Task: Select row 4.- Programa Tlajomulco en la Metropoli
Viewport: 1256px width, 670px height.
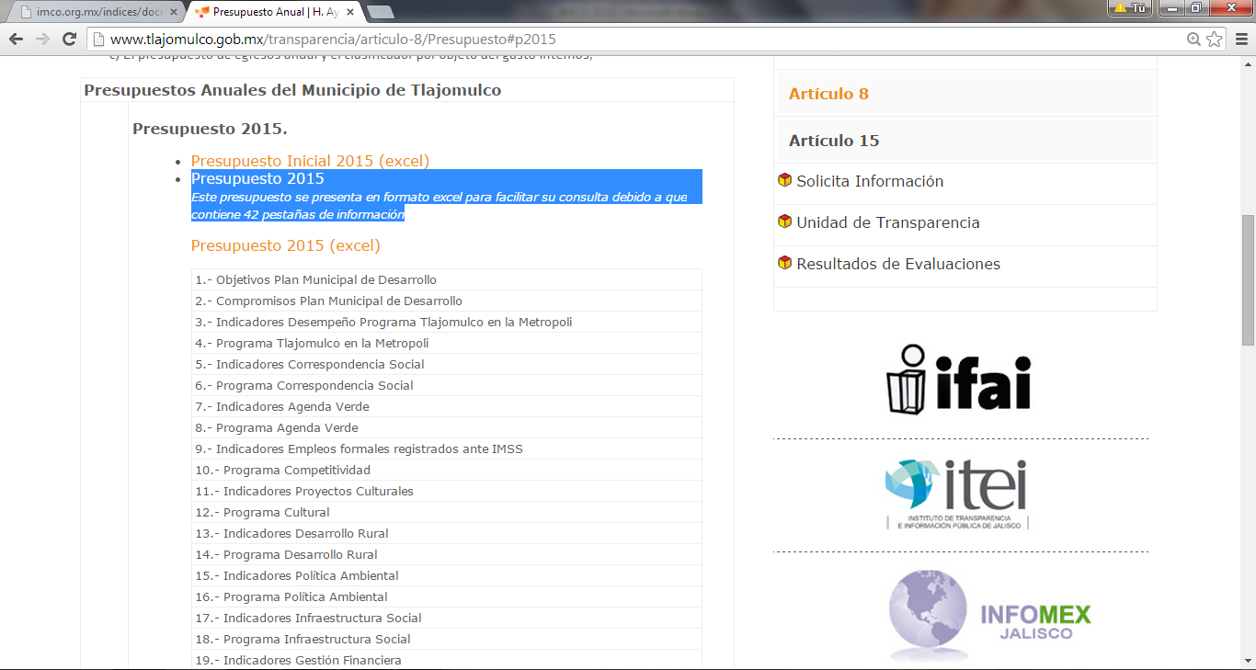Action: 447,343
